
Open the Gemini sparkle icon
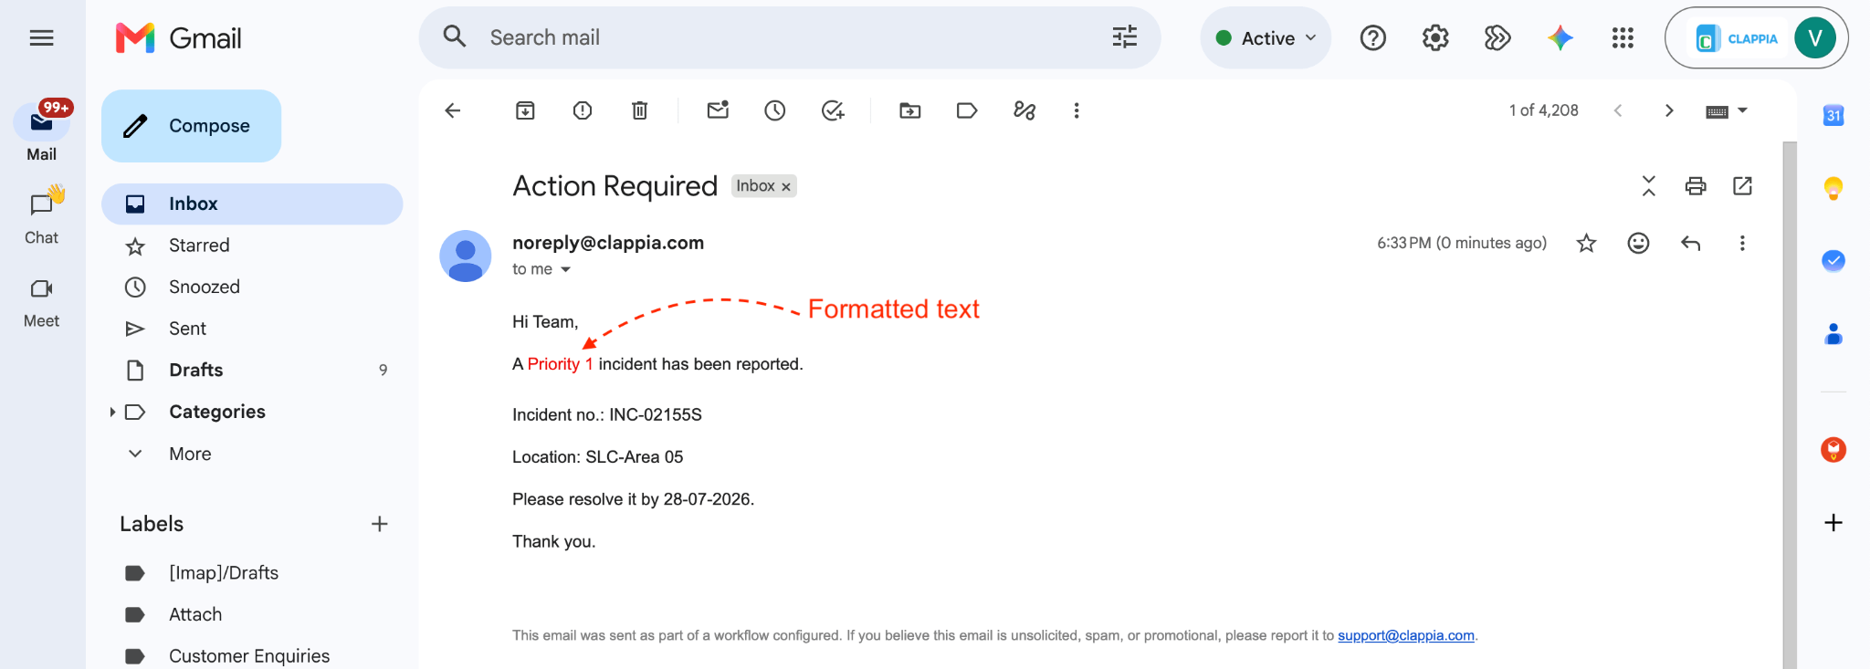1560,37
